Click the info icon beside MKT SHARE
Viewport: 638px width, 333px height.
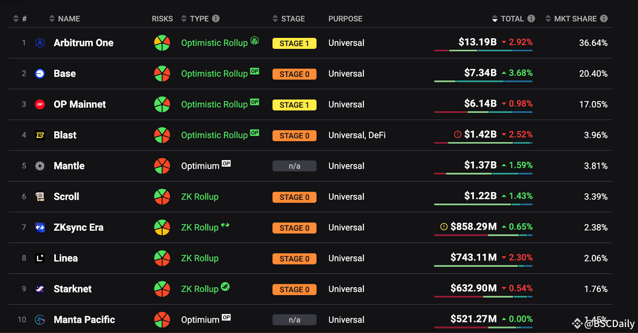pos(604,18)
